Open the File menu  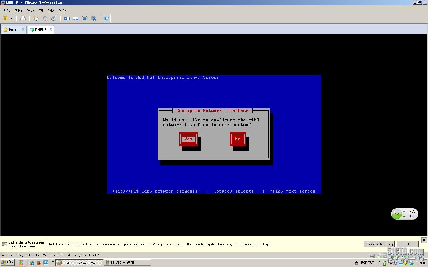[x=7, y=11]
